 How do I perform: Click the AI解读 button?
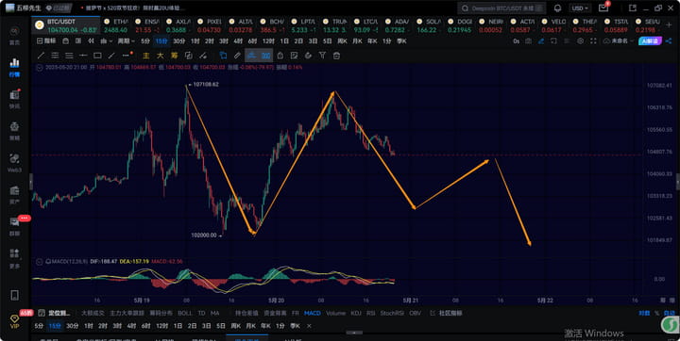[x=650, y=41]
